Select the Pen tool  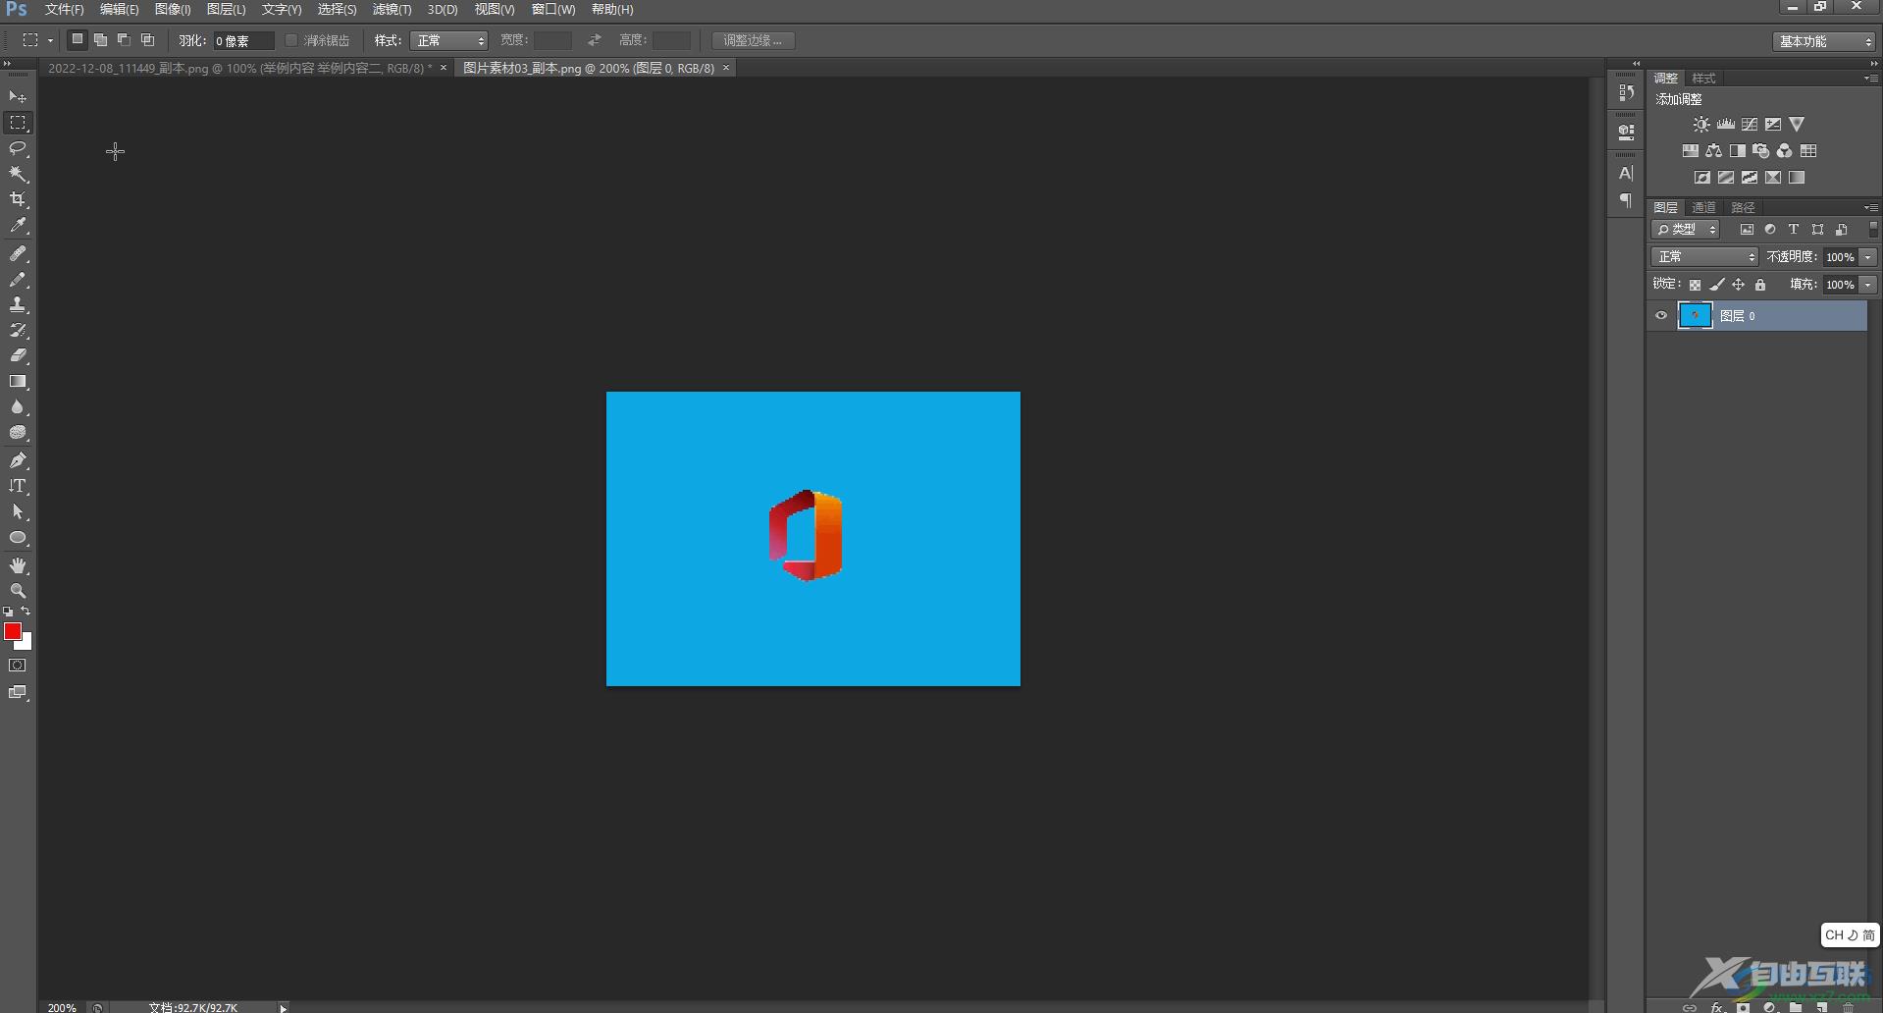point(18,460)
